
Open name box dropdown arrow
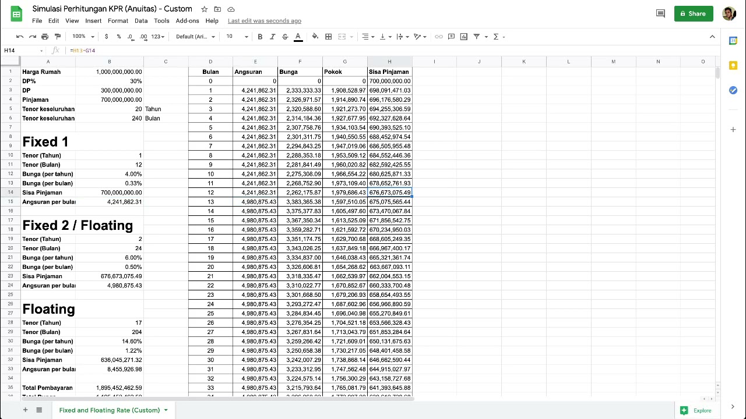point(41,51)
